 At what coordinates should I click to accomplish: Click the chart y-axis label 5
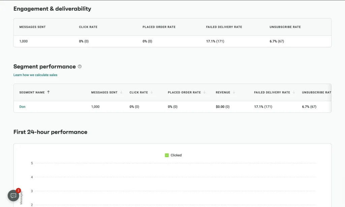click(32, 163)
